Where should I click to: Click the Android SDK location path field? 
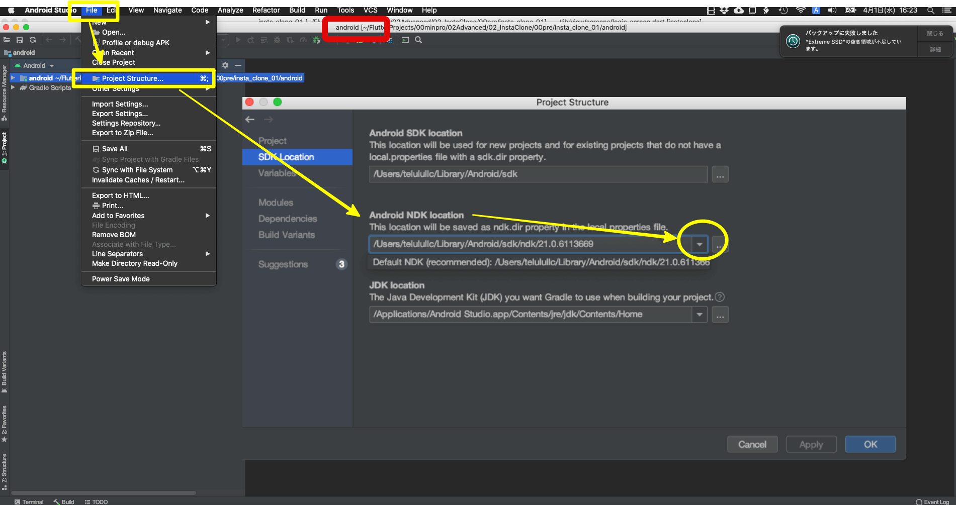click(x=538, y=174)
